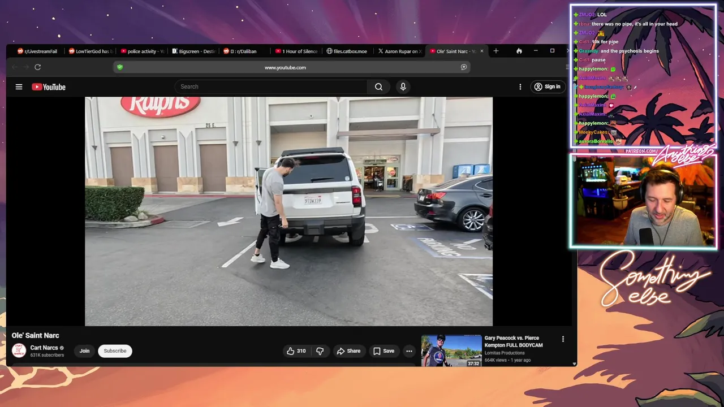Switch to LowTierGod tab
724x407 pixels.
point(89,51)
